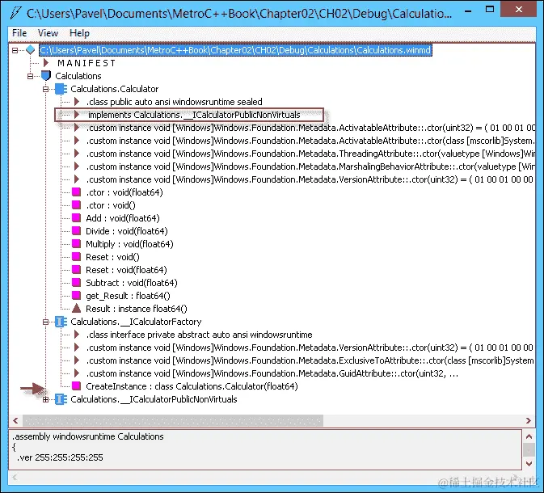Open the Help menu
544x493 pixels.
coord(79,33)
